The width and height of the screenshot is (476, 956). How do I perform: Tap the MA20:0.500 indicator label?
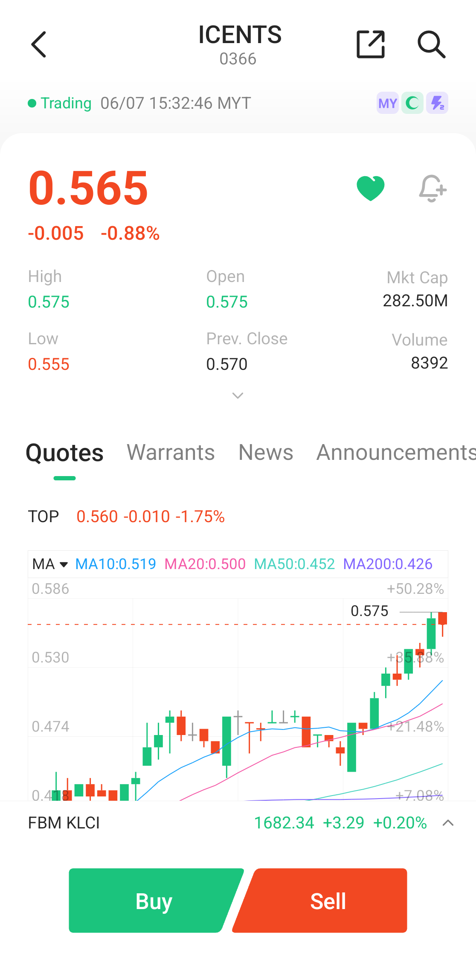(x=205, y=564)
